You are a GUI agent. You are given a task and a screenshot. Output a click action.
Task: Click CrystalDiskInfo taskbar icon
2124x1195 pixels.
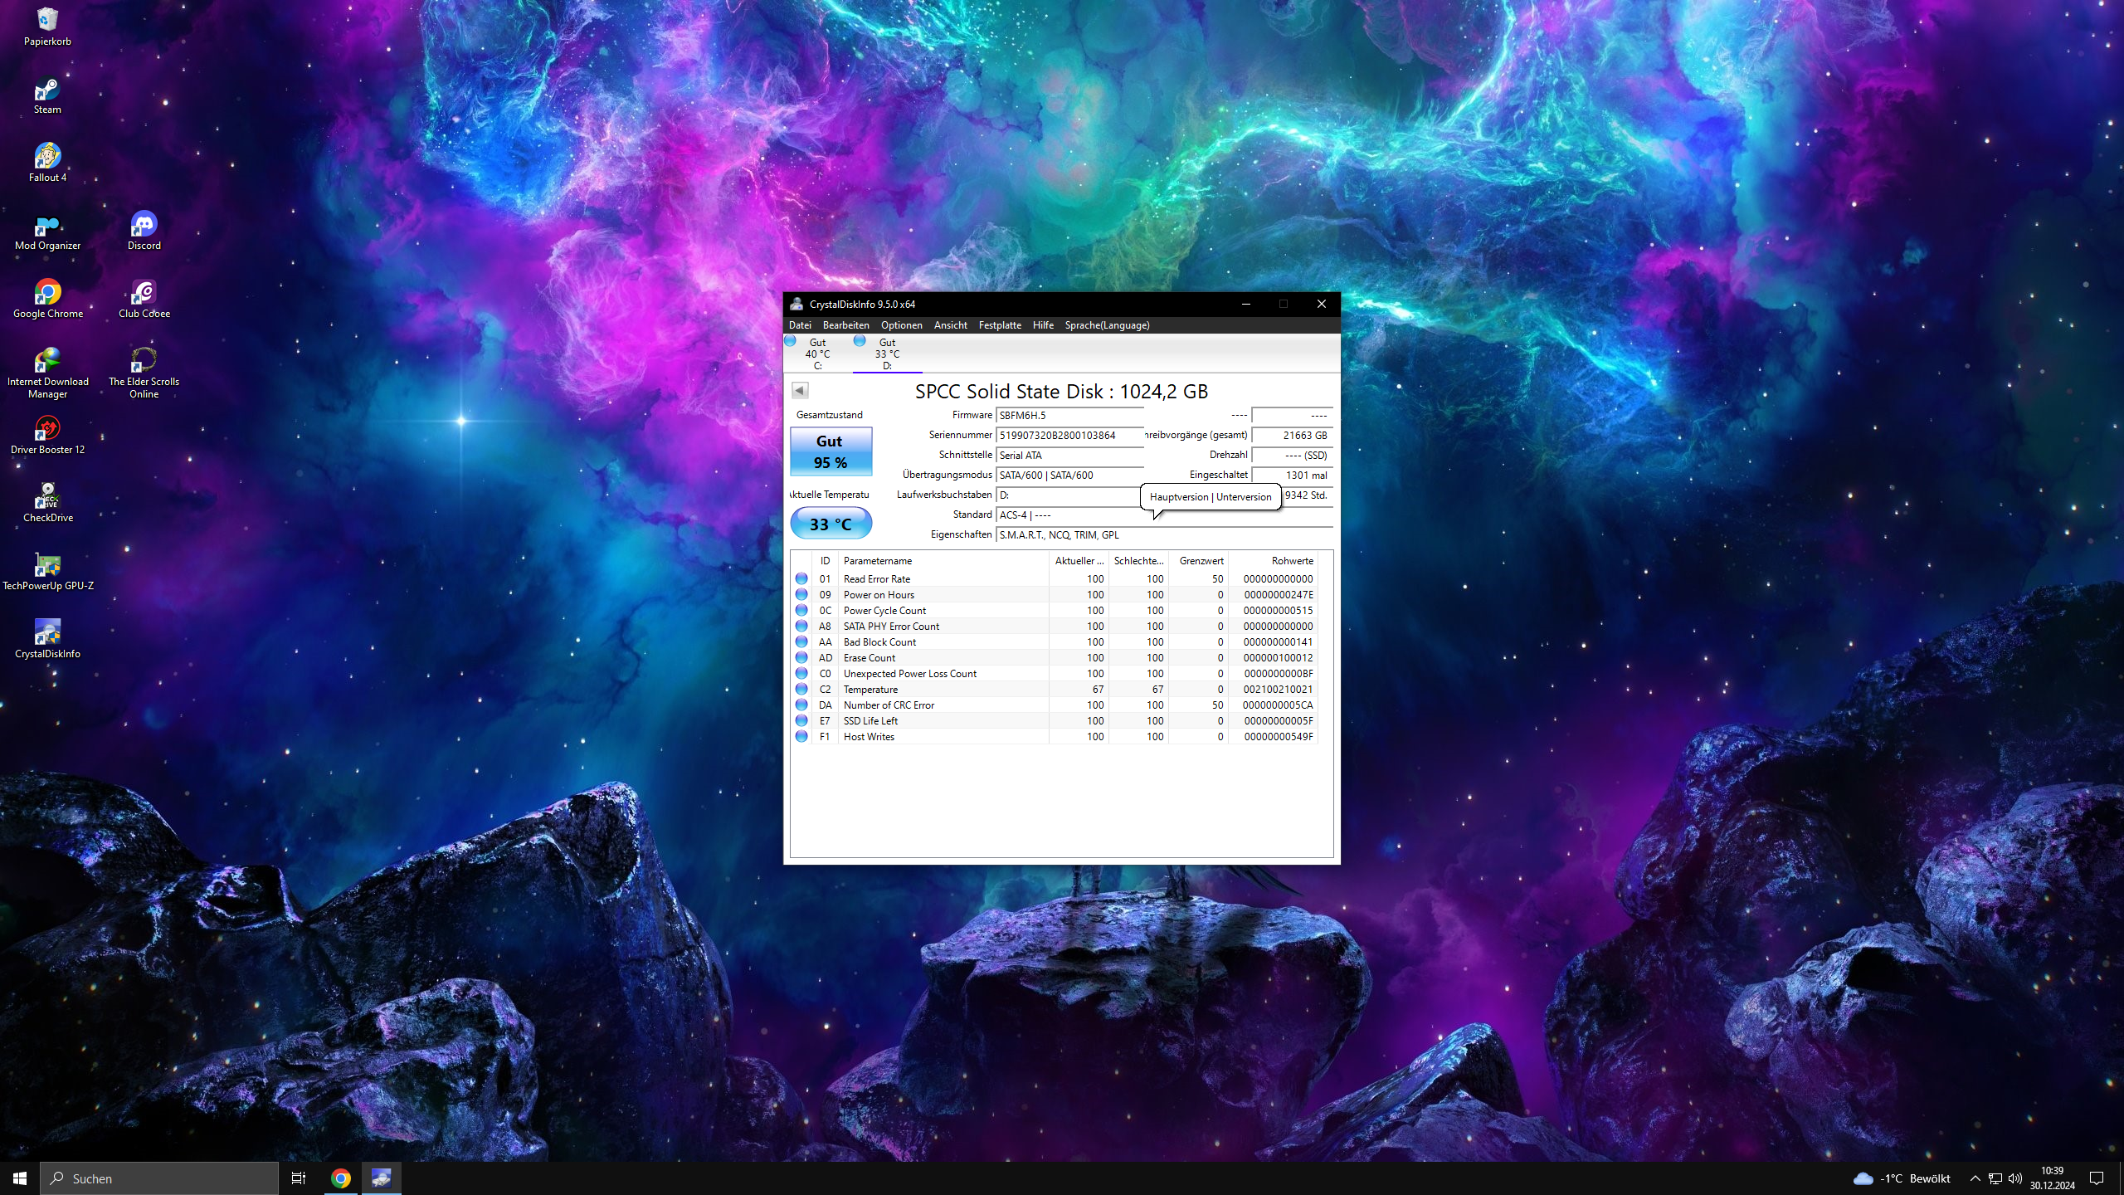pyautogui.click(x=381, y=1178)
